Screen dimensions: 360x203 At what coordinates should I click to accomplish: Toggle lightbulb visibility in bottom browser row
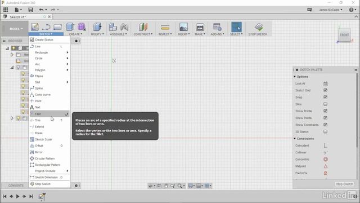pos(18,118)
